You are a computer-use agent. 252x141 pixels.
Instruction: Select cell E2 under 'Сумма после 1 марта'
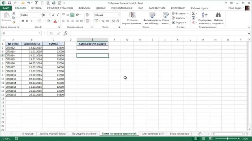(93, 47)
